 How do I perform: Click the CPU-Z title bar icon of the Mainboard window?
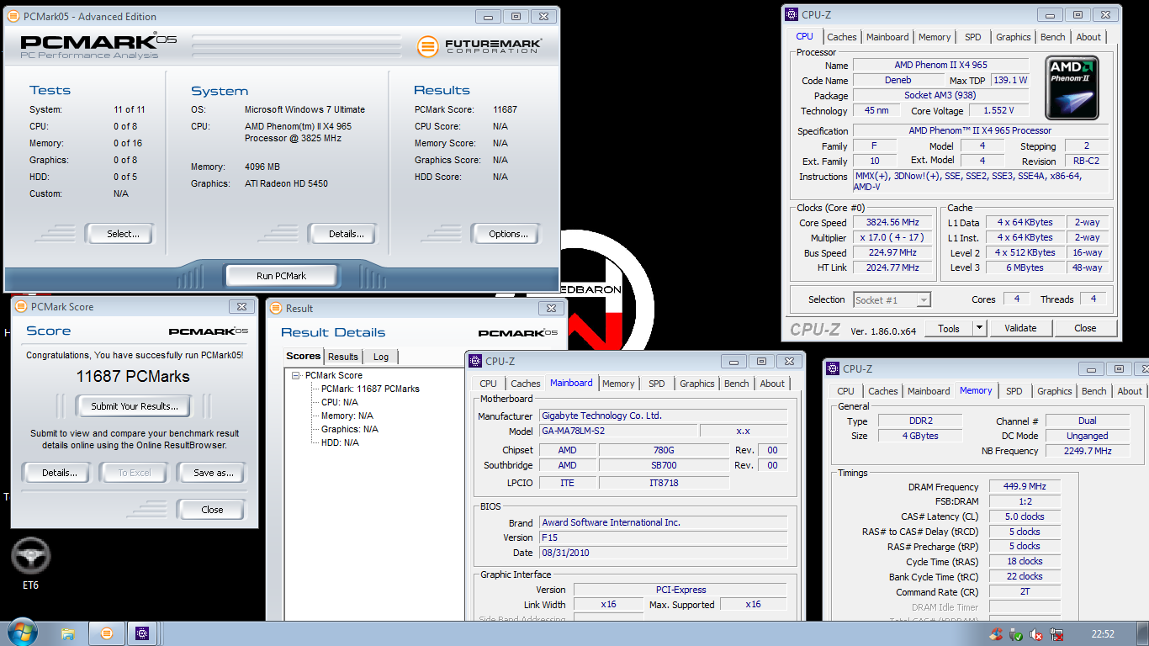474,361
